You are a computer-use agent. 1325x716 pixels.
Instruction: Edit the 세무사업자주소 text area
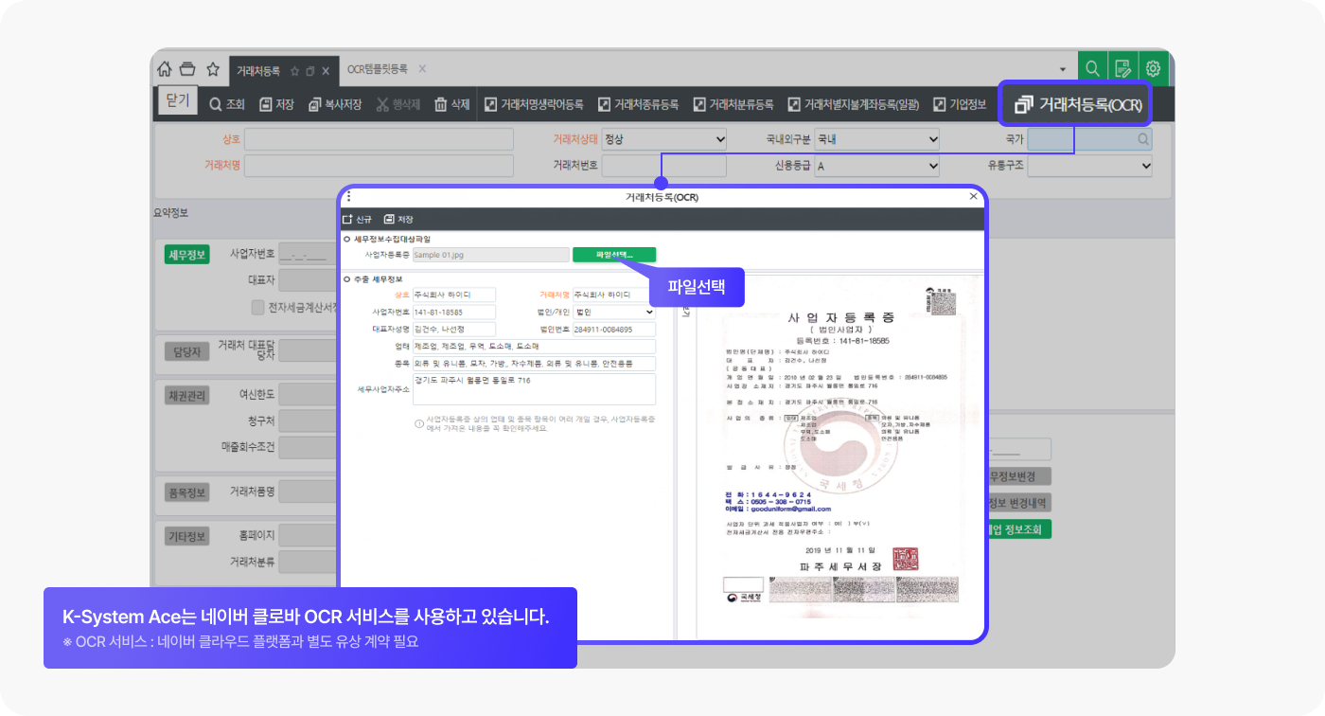(x=534, y=388)
